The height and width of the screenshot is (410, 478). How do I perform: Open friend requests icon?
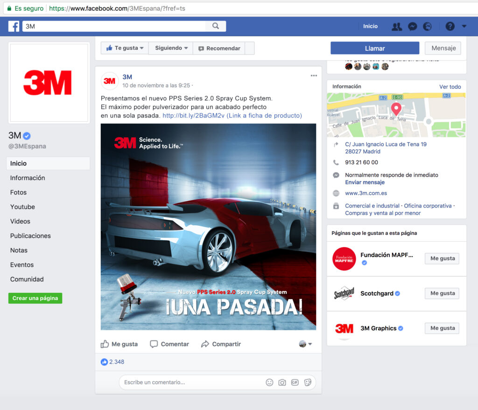(397, 27)
